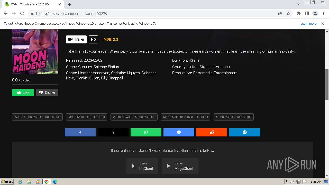Image resolution: width=329 pixels, height=185 pixels.
Task: Click the page vertical scrollbar thumb
Action: pyautogui.click(x=327, y=84)
